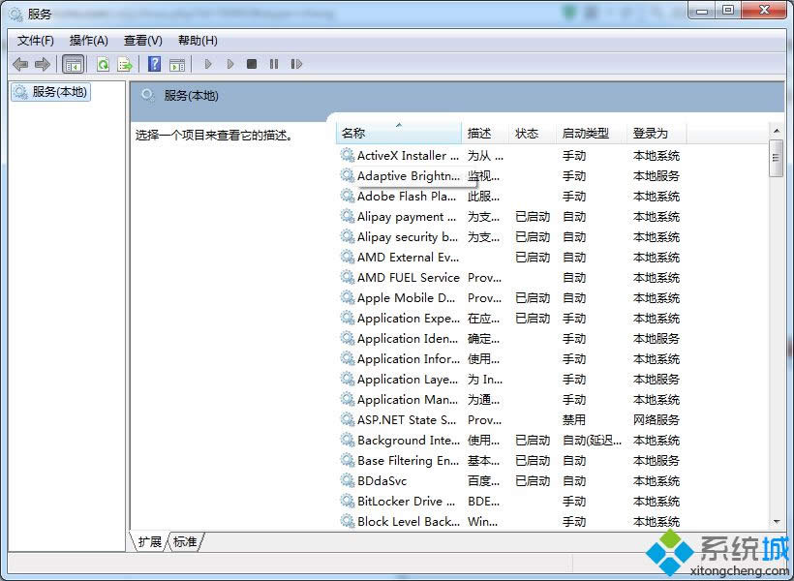Click 为 In... description of Application Layer
The height and width of the screenshot is (581, 794).
485,379
